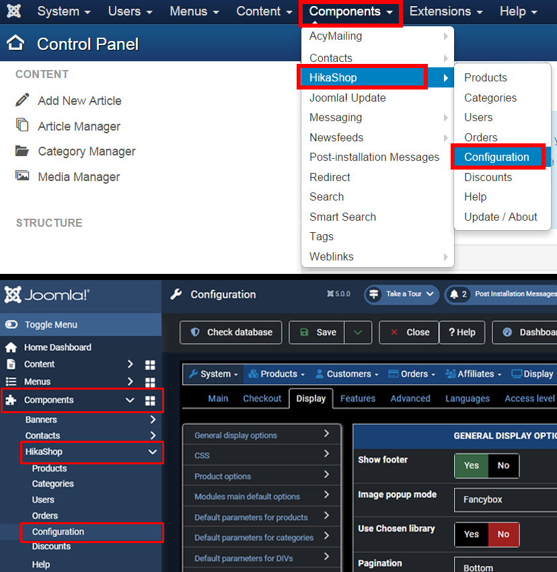
Task: Click the list icon beside Menus in the sidebar
Action: tap(11, 382)
